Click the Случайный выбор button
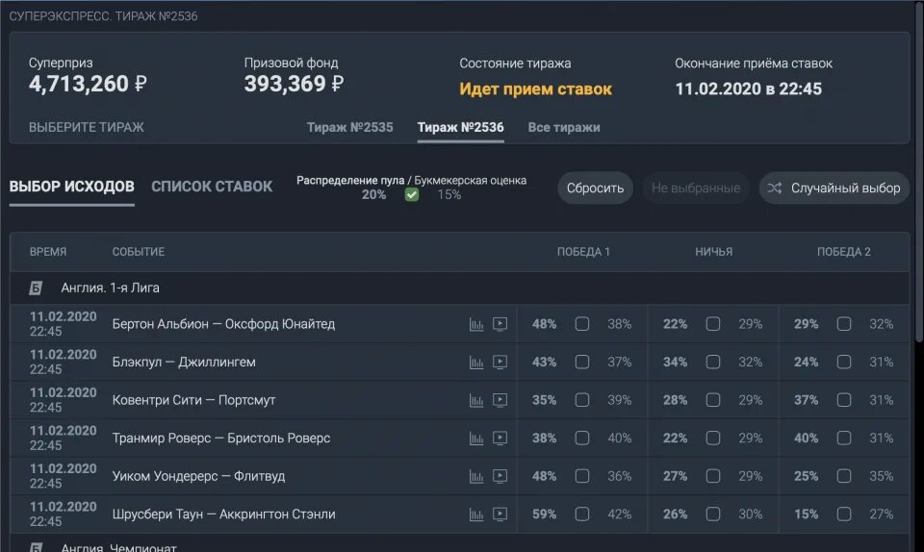This screenshot has width=924, height=552. point(834,188)
